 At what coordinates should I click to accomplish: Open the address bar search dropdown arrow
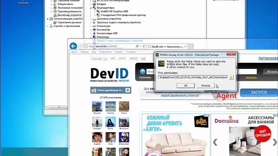(x=140, y=46)
